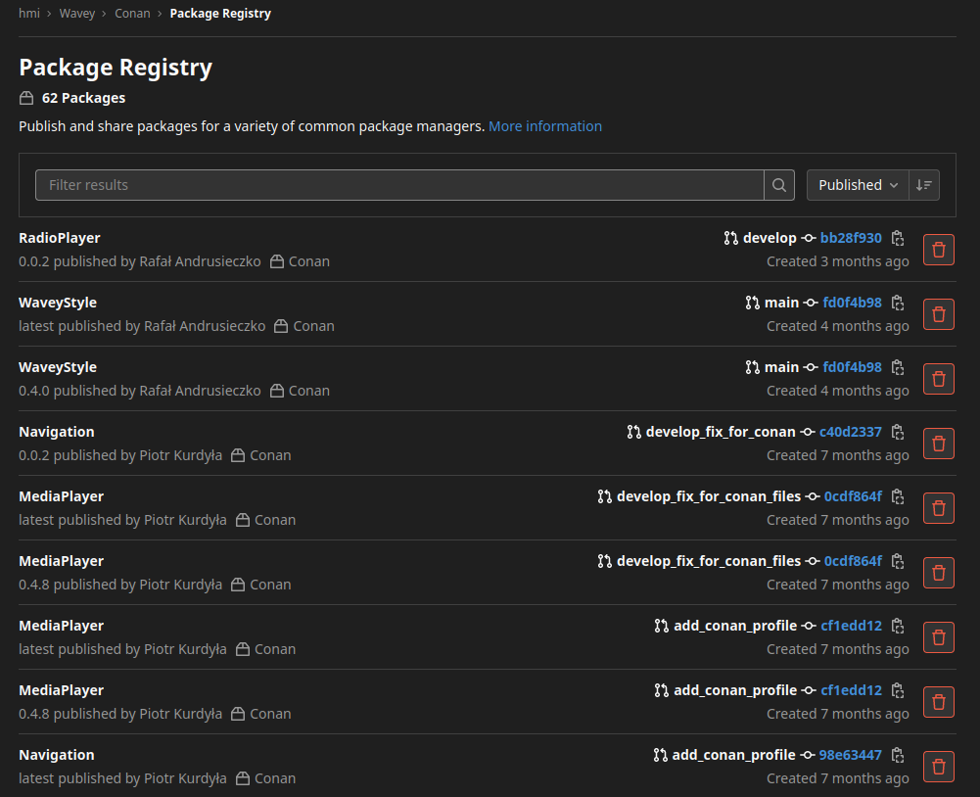Open commit cf1edd12 for MediaPlayer
Image resolution: width=980 pixels, height=797 pixels.
pos(851,625)
